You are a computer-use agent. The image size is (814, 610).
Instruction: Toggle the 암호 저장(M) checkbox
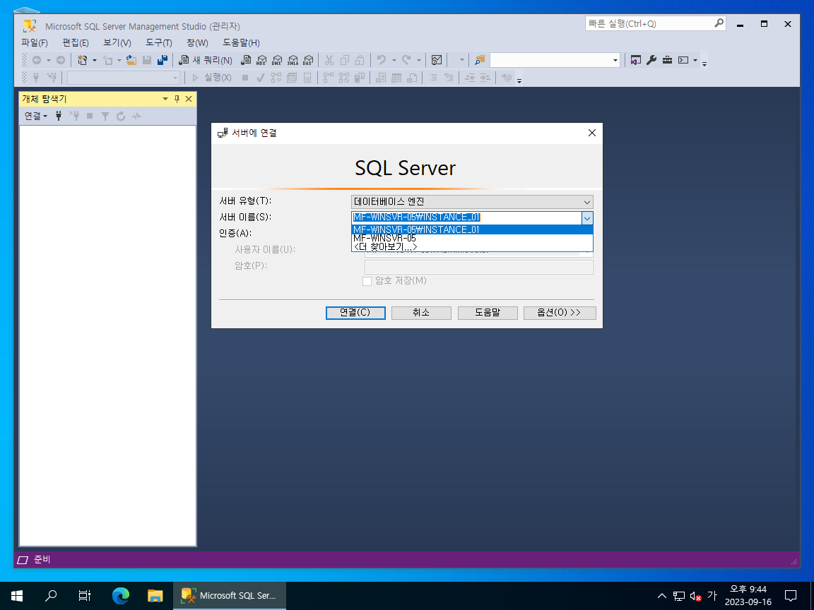pyautogui.click(x=367, y=281)
